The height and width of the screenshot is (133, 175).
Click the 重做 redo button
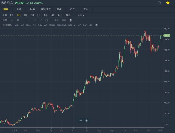[64, 20]
